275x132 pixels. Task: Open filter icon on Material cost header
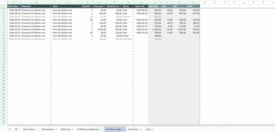click(120, 6)
